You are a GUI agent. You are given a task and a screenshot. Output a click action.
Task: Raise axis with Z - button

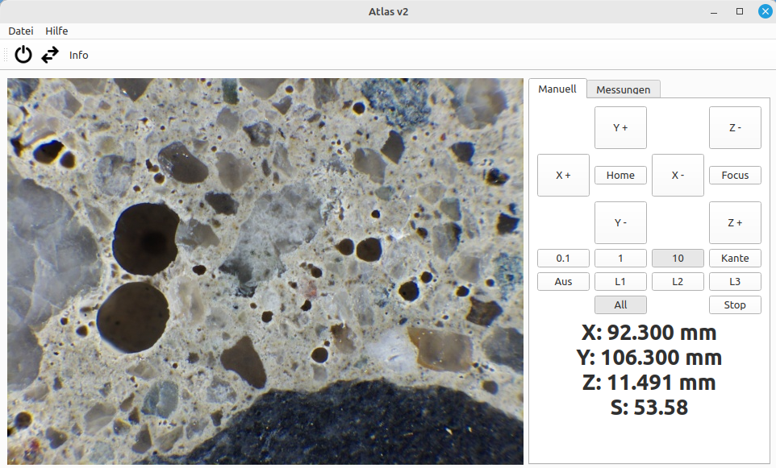click(735, 127)
